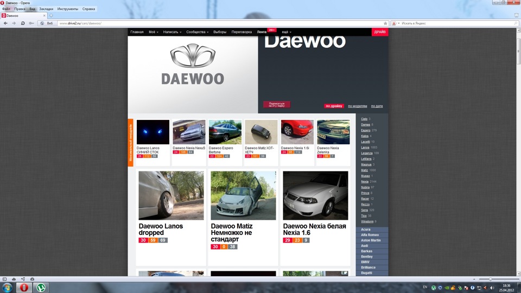
Task: Expand the "Моё" dropdown in site navigation
Action: pos(154,32)
